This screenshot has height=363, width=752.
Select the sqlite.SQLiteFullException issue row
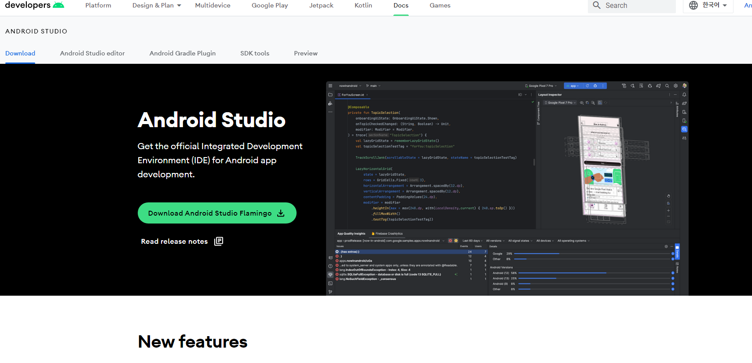[x=411, y=274]
